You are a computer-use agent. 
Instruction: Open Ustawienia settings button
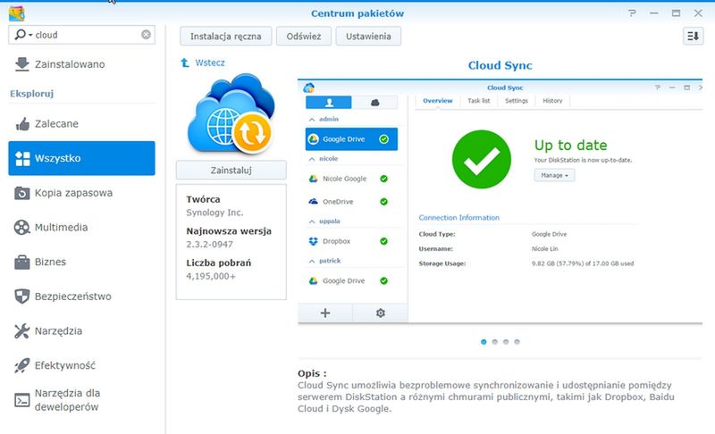click(368, 36)
